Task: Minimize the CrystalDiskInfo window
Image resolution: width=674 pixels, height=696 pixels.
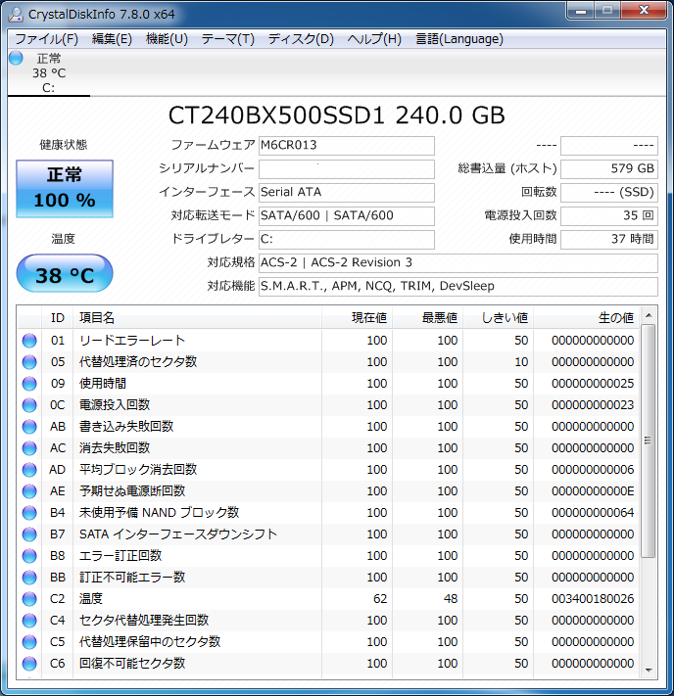Action: click(x=581, y=10)
